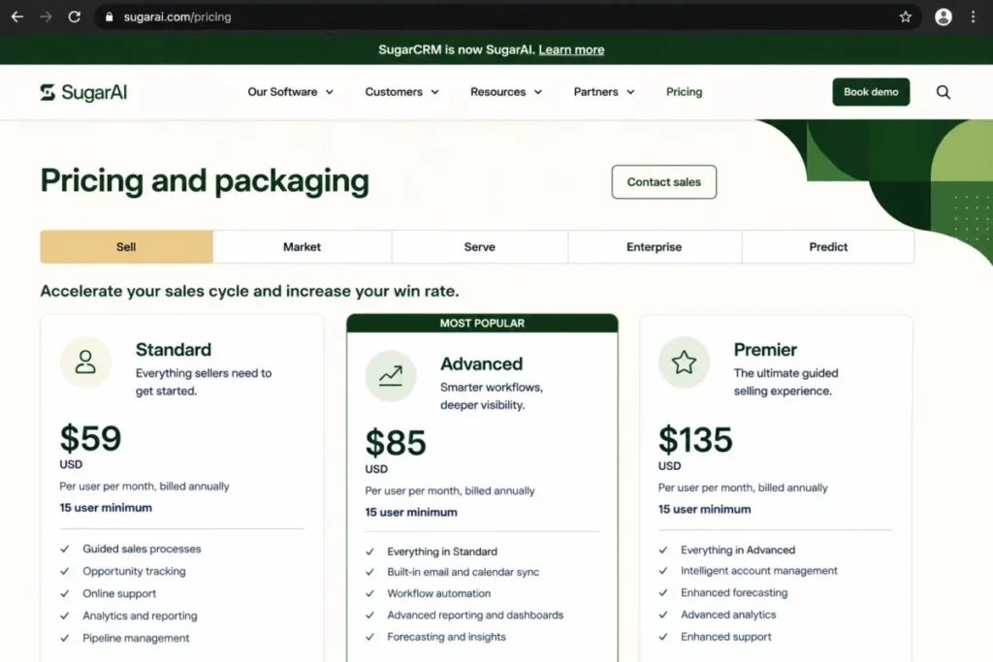Click the Book demo button
This screenshot has height=662, width=993.
click(871, 92)
